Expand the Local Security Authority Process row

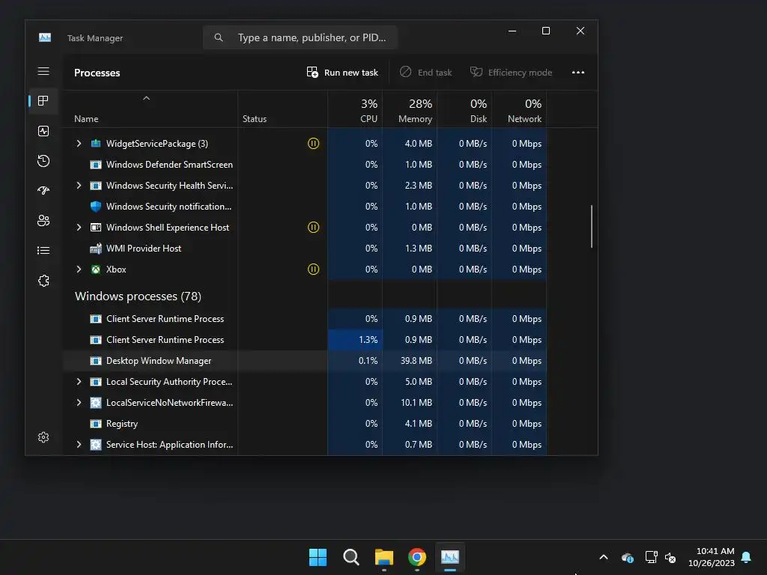(x=79, y=382)
